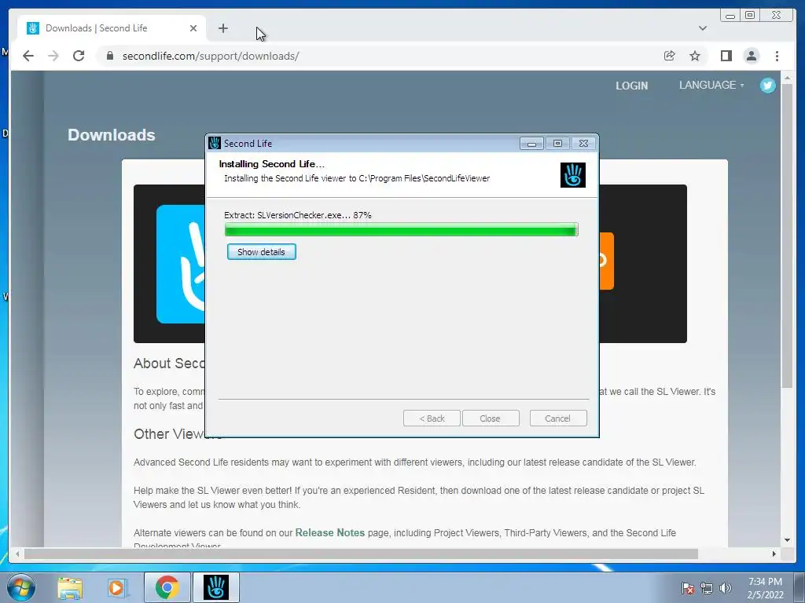
Task: Click the scroll up arrow of page
Action: 787,78
